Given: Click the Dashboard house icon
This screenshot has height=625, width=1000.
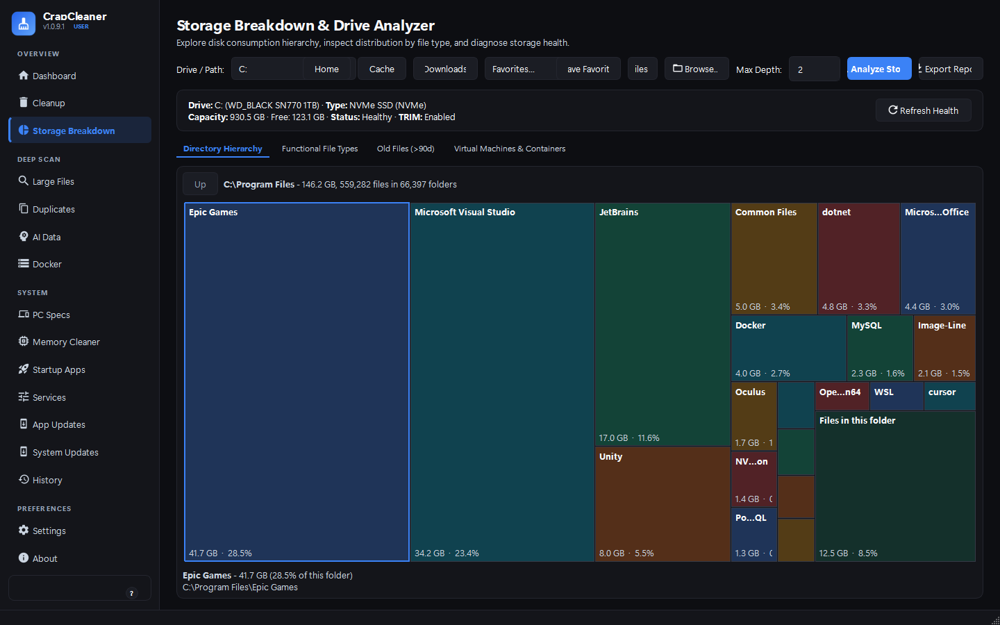Looking at the screenshot, I should pyautogui.click(x=24, y=76).
